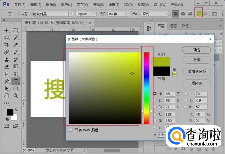Select the Healing Brush tool

[x=7, y=52]
